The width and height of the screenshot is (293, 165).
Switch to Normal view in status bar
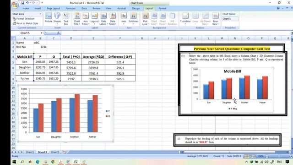(x=246, y=156)
